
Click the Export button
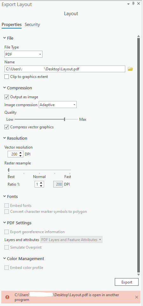[x=127, y=282]
